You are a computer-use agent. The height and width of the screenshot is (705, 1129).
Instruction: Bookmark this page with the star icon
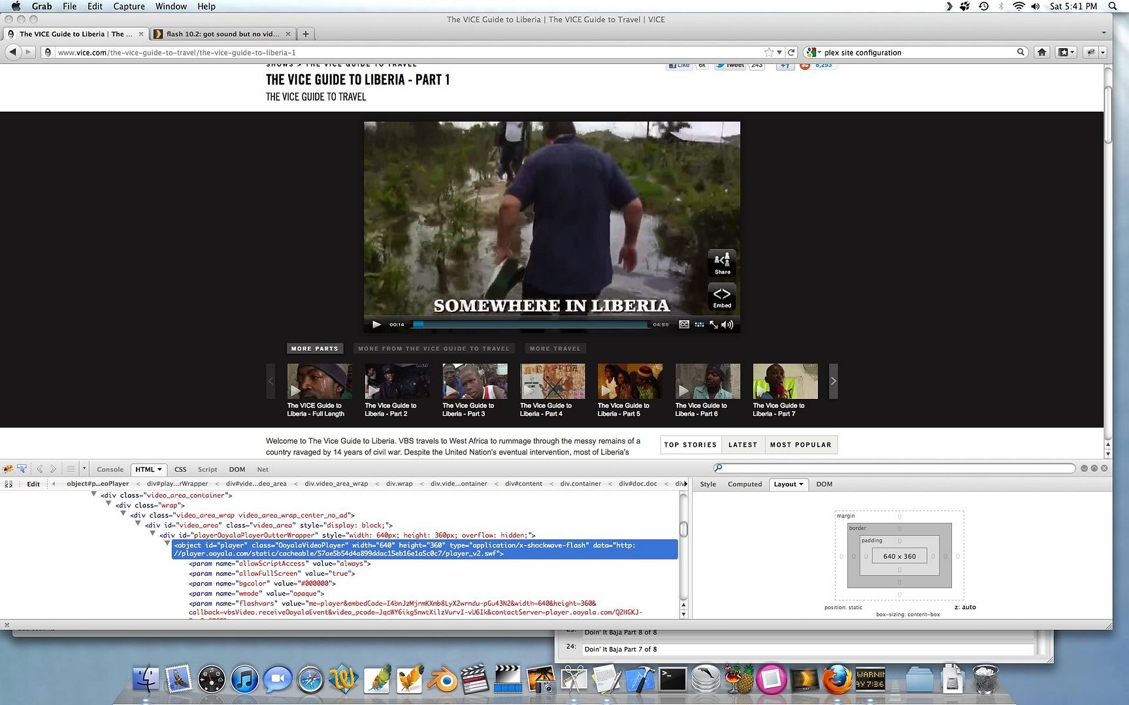[x=769, y=52]
